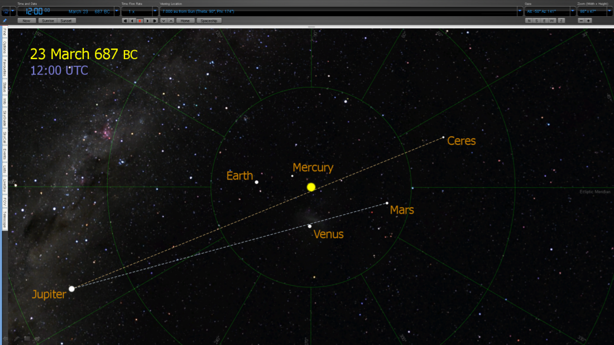Click the stop time button (red square)
This screenshot has height=345, width=614.
(140, 21)
